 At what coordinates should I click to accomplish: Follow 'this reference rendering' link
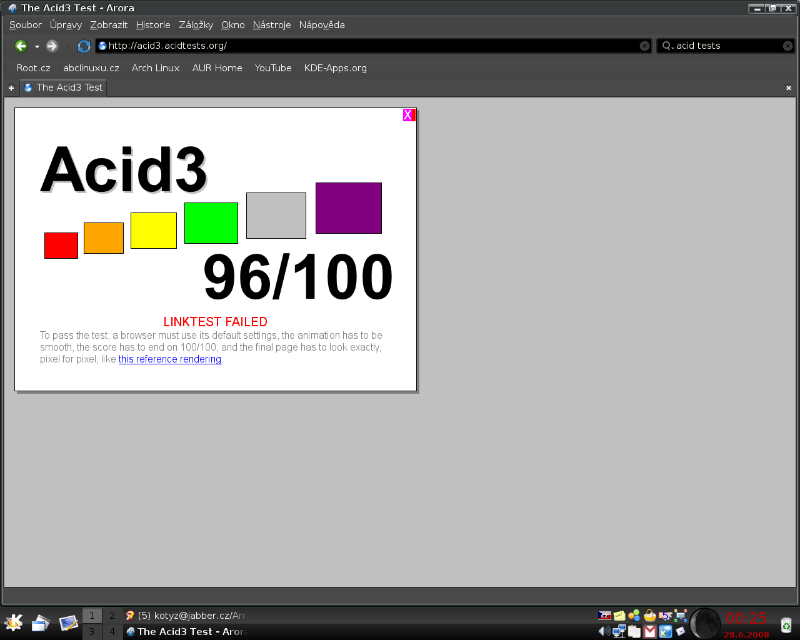tap(170, 359)
